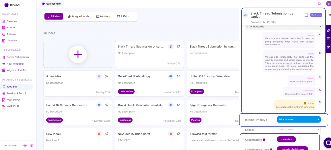Click Salesforce icon on United Oil Refinery card

tap(99, 105)
